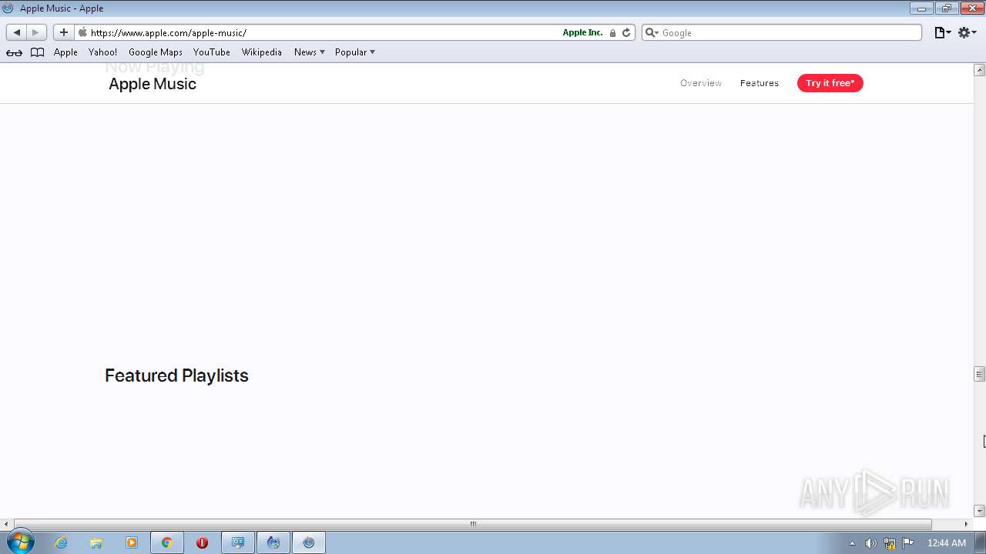Click the Apple site icon in address bar
Screen dimensions: 986x554
pyautogui.click(x=82, y=32)
